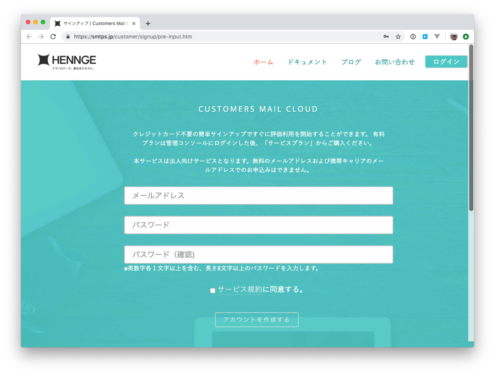Screen dimensions: 495x375
Task: Click the browser forward arrow
Action: point(41,37)
